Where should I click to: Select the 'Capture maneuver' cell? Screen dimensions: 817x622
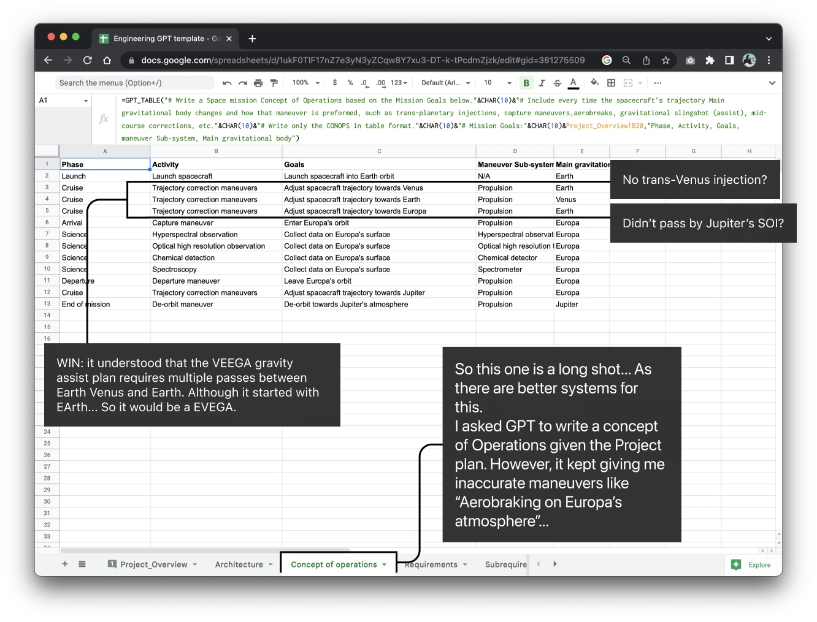(x=216, y=222)
